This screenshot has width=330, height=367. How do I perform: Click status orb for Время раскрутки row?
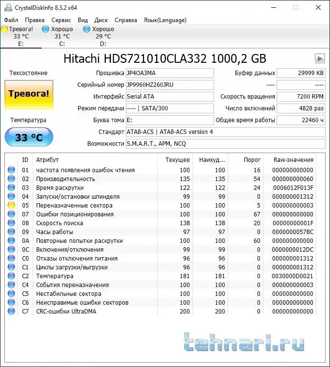point(11,187)
